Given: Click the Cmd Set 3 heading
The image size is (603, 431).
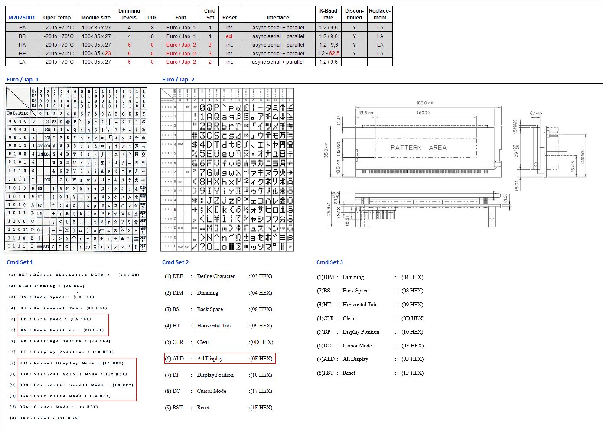Looking at the screenshot, I should coord(329,262).
